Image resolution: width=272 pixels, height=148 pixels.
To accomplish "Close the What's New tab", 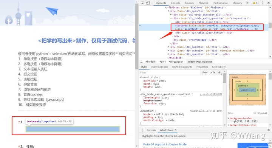I will click(x=176, y=130).
